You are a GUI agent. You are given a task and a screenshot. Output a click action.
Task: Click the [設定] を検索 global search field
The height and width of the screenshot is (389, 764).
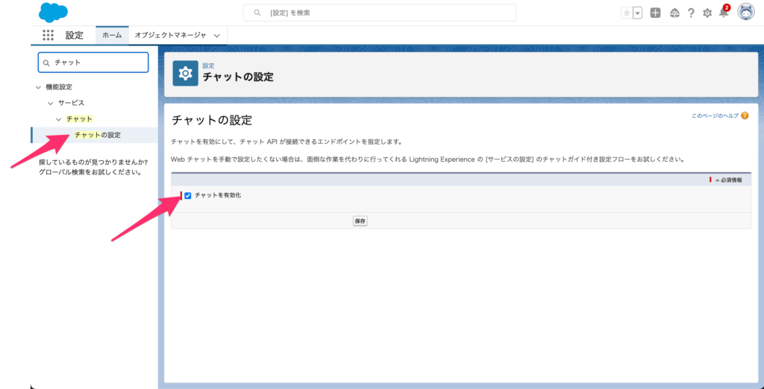coord(380,13)
